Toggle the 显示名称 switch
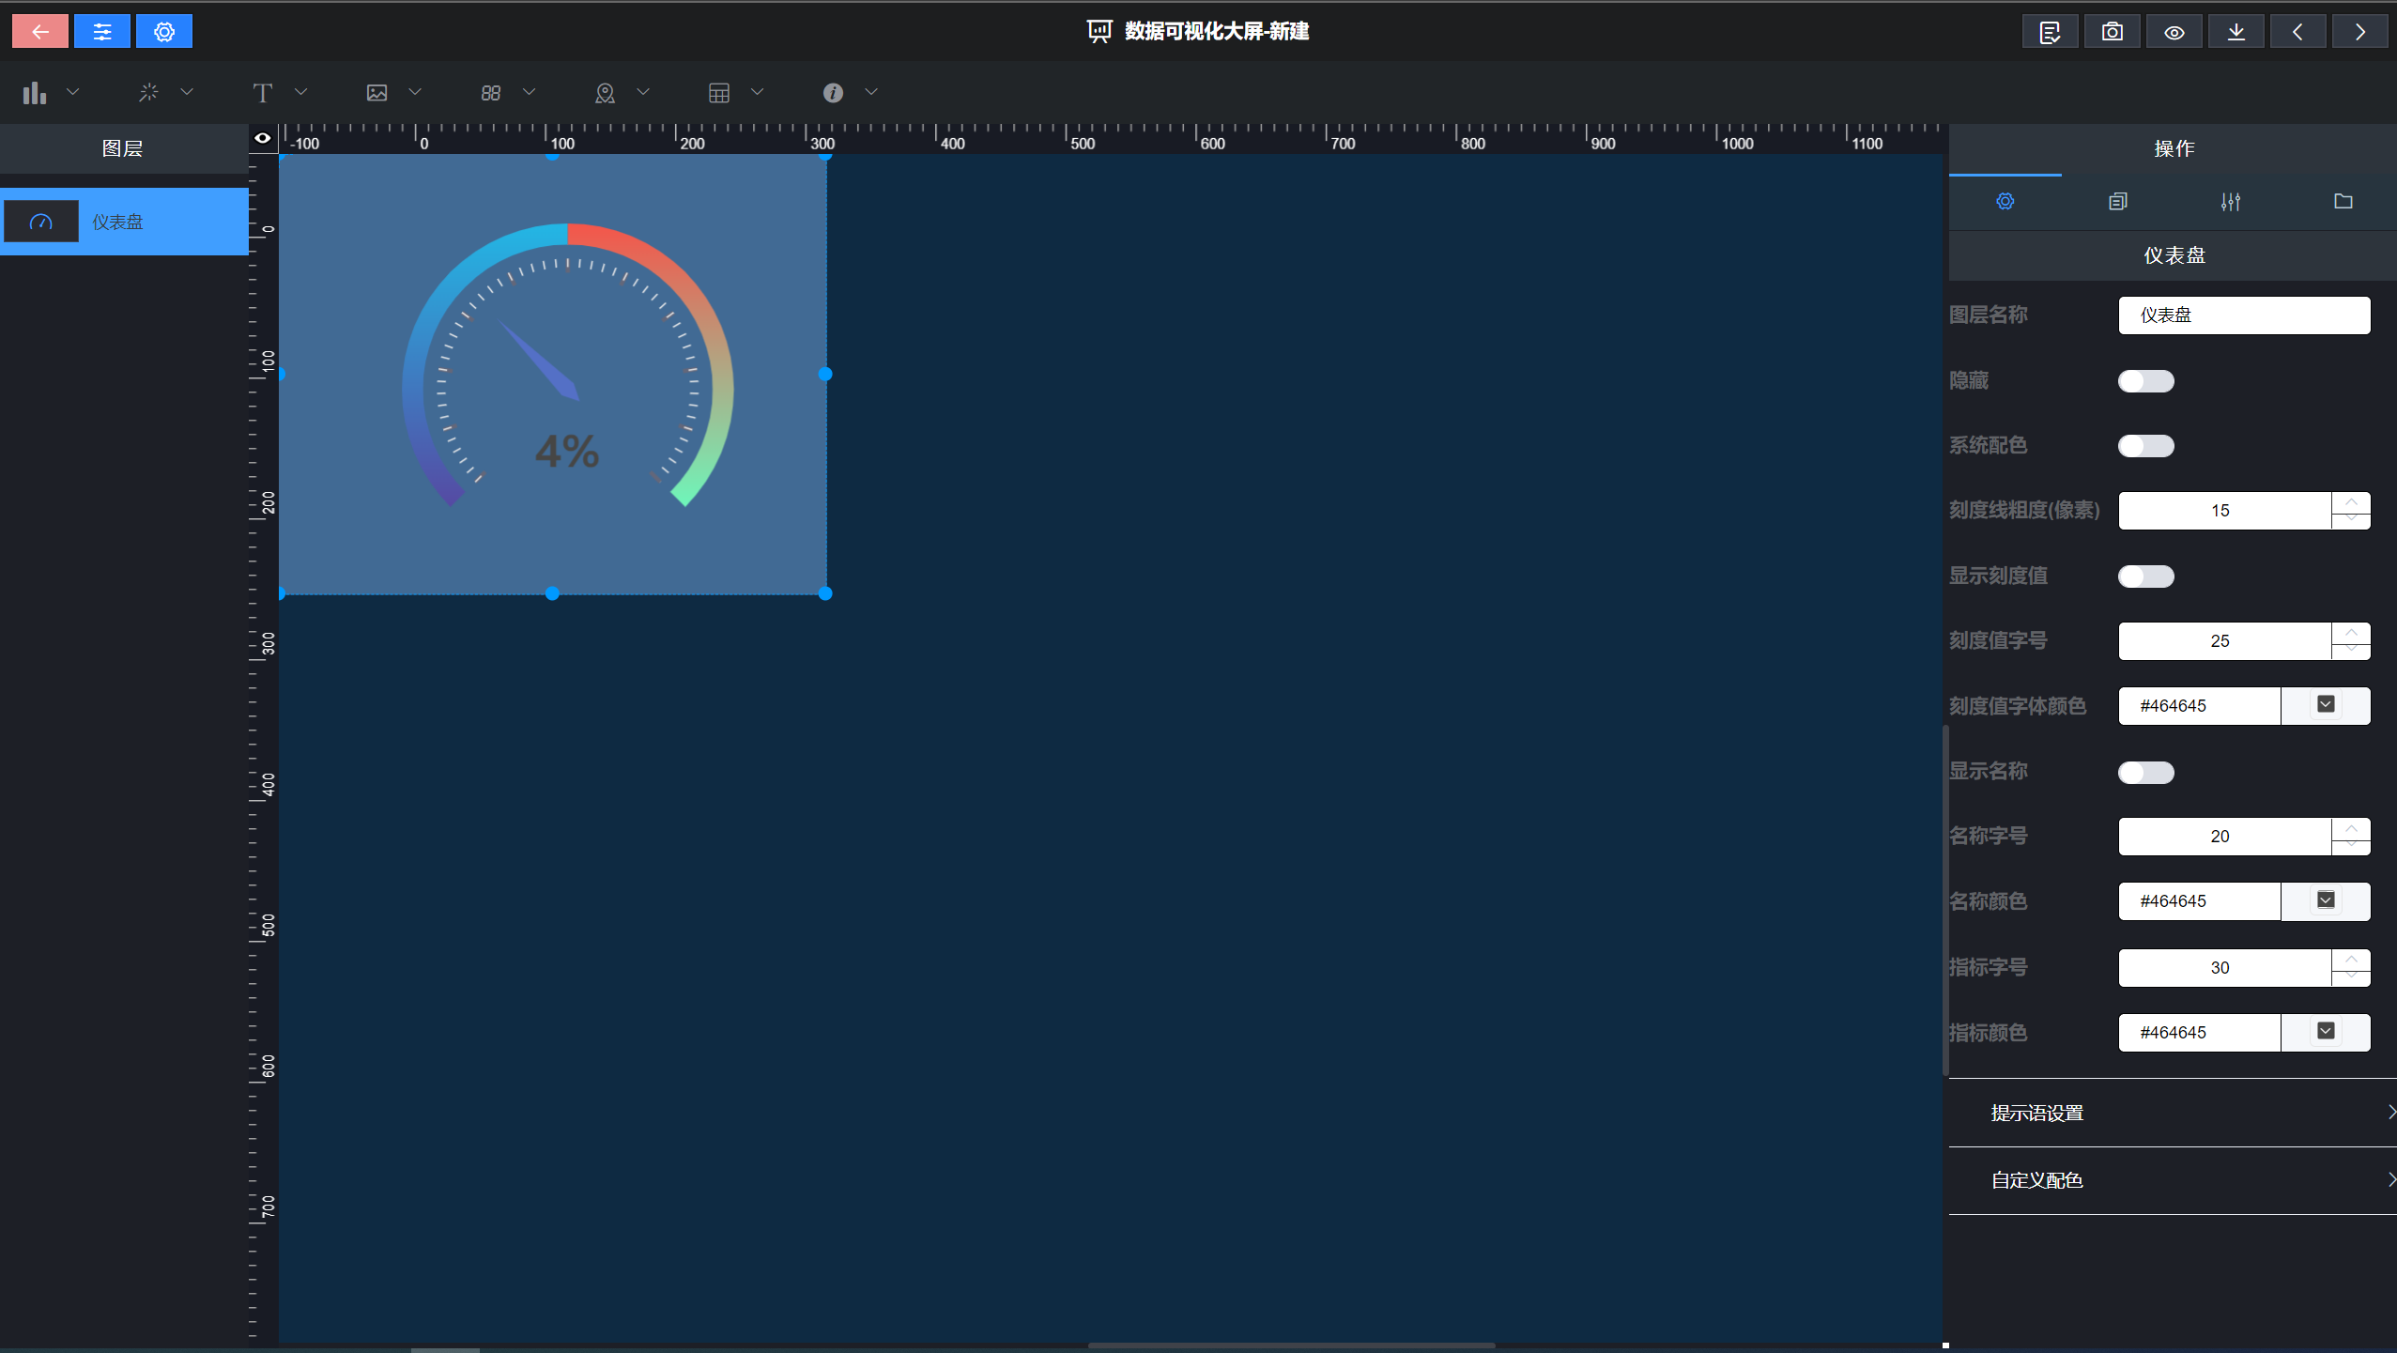This screenshot has width=2397, height=1353. pos(2145,773)
